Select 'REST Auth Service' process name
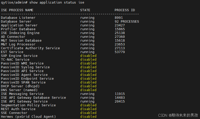The image size is (200, 119). (x=18, y=109)
